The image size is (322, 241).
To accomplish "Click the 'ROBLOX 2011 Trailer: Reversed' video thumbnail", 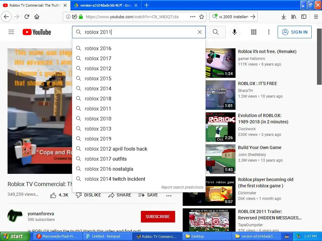I will [209, 220].
